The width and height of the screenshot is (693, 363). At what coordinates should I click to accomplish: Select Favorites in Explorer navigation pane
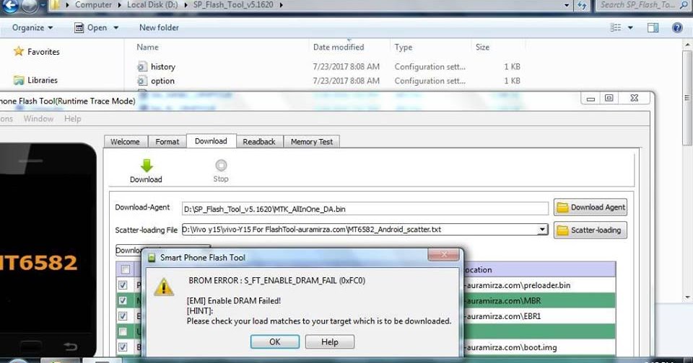[43, 52]
